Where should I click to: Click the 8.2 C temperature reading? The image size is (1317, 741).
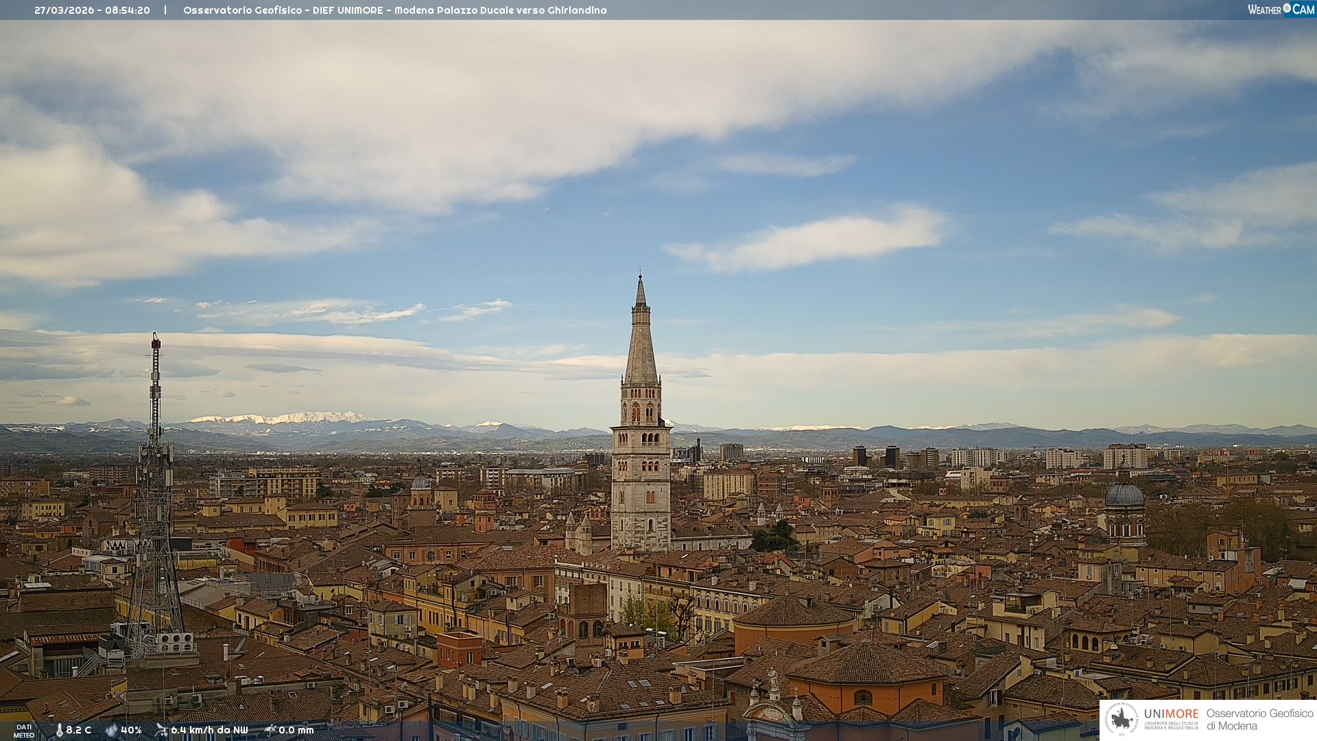click(79, 731)
